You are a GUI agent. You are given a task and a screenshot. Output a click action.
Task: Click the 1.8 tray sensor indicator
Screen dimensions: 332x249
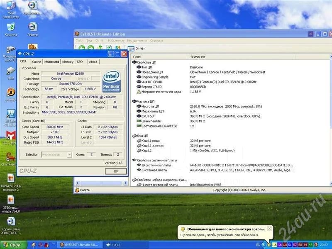click(x=285, y=245)
